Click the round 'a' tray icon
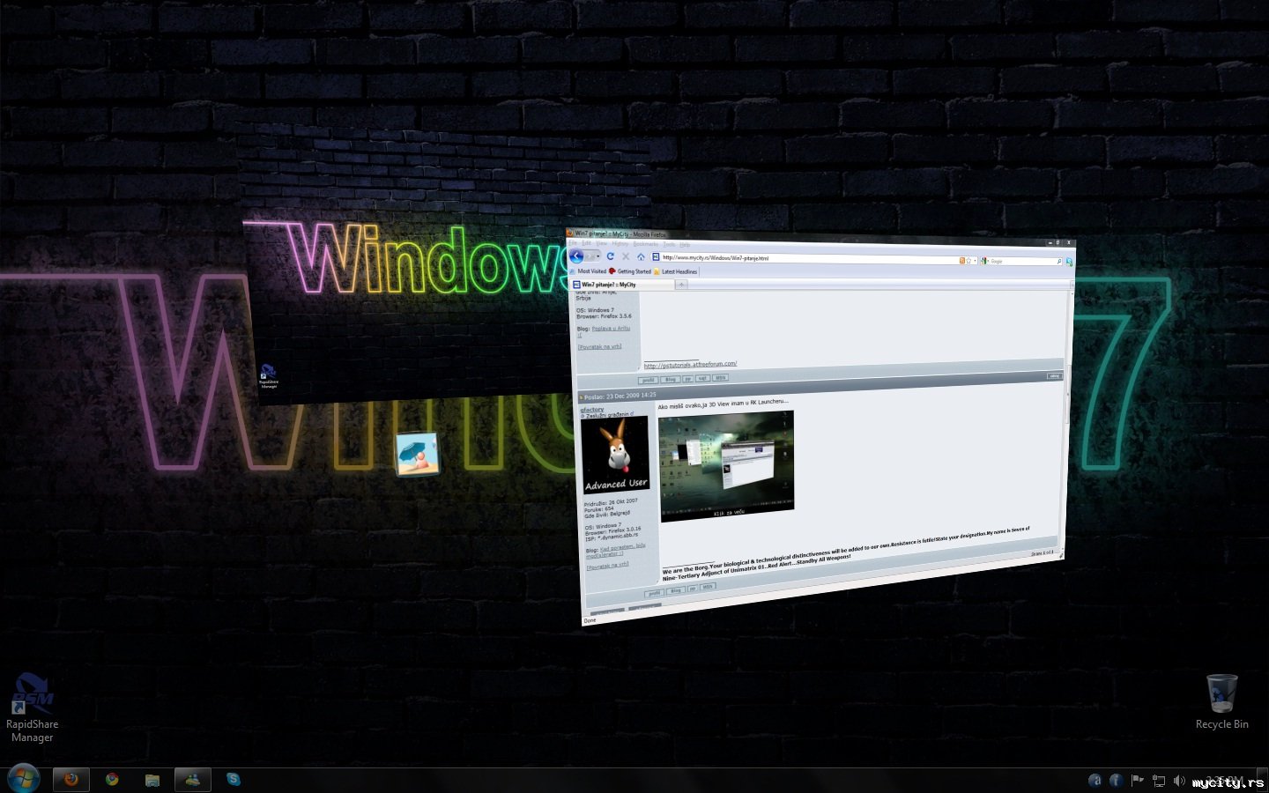Image resolution: width=1269 pixels, height=793 pixels. (x=1095, y=780)
